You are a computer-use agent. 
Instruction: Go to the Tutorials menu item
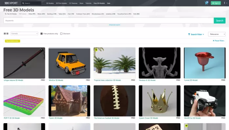tap(88, 3)
